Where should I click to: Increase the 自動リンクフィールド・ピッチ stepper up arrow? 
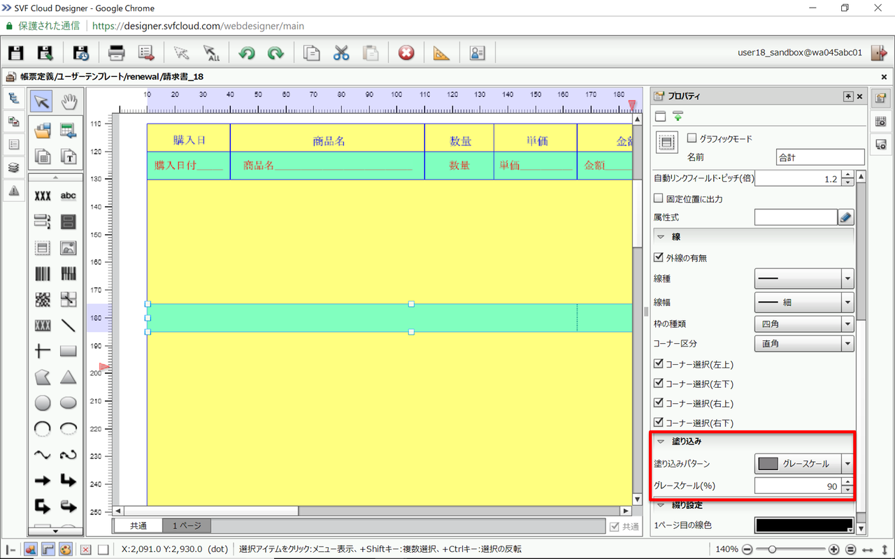(x=847, y=175)
